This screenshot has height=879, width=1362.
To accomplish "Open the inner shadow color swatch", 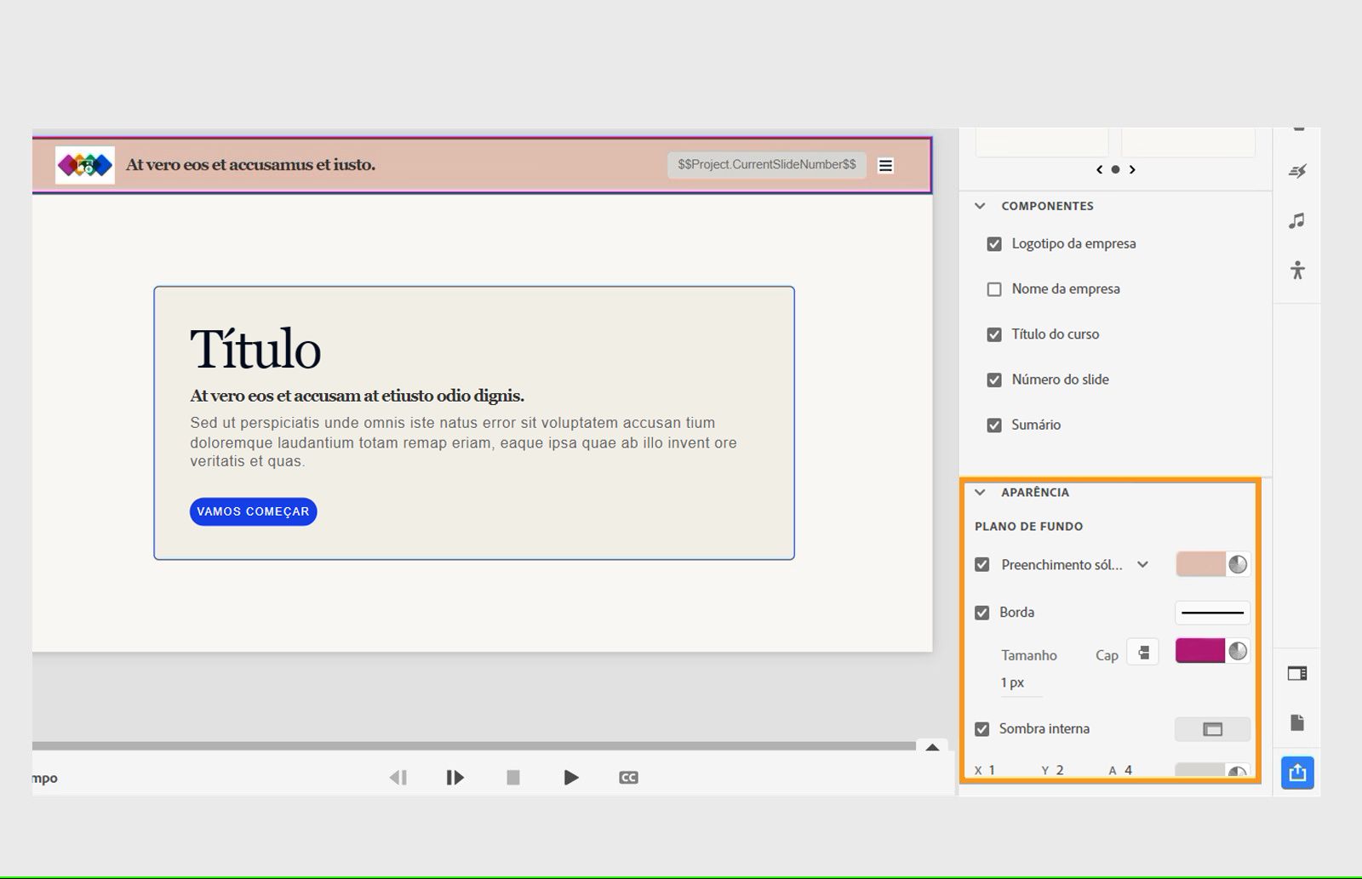I will [x=1200, y=770].
